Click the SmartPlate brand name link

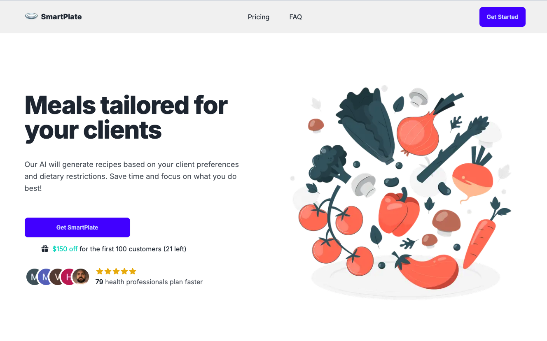pos(61,17)
